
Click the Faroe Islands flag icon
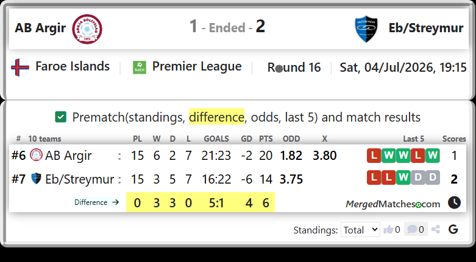[x=20, y=67]
